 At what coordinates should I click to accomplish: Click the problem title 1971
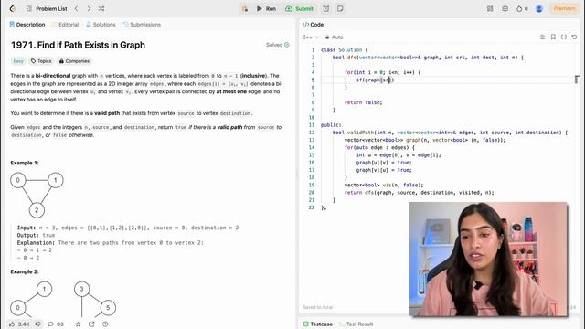click(78, 45)
